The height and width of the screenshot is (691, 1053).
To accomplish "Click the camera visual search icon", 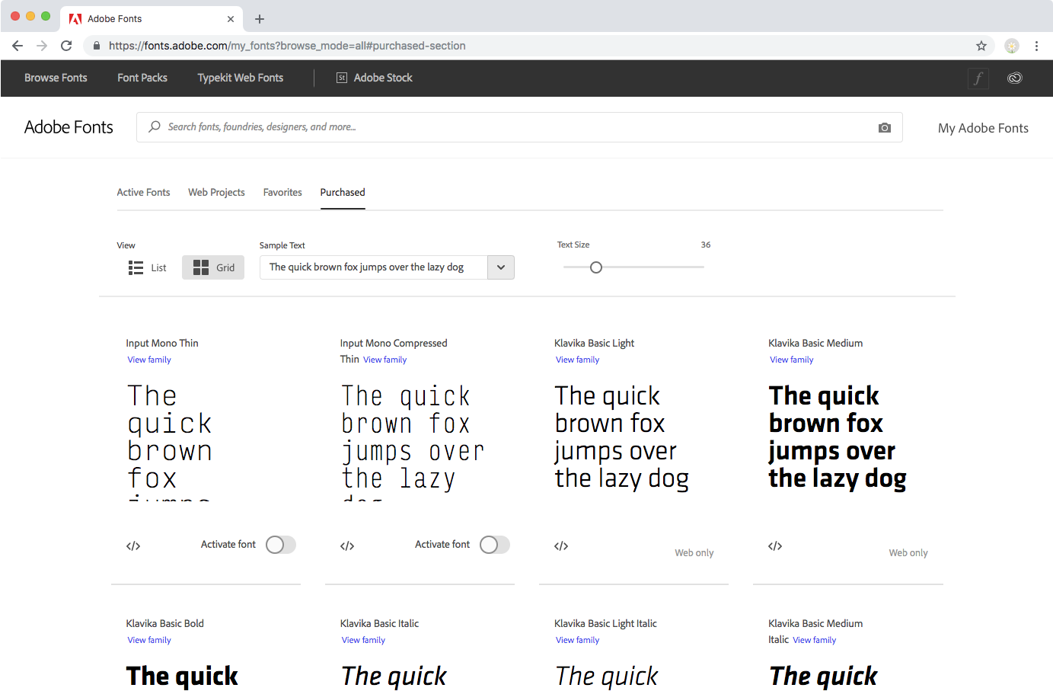I will click(884, 128).
